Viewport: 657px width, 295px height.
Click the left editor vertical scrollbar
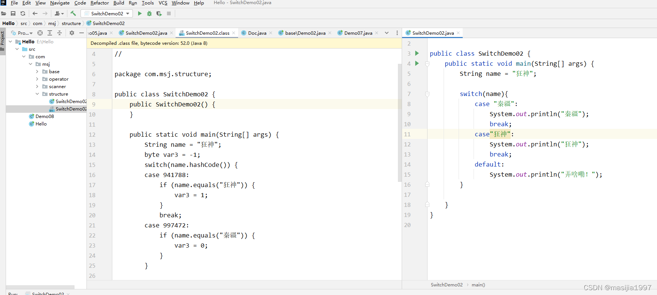399,122
